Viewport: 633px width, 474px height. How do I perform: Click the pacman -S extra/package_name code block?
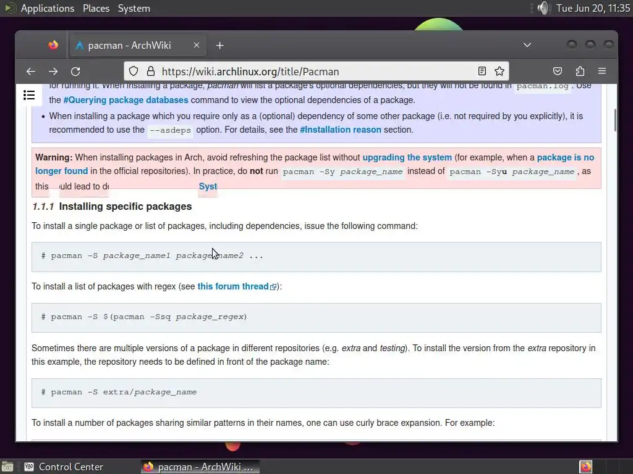coord(316,393)
